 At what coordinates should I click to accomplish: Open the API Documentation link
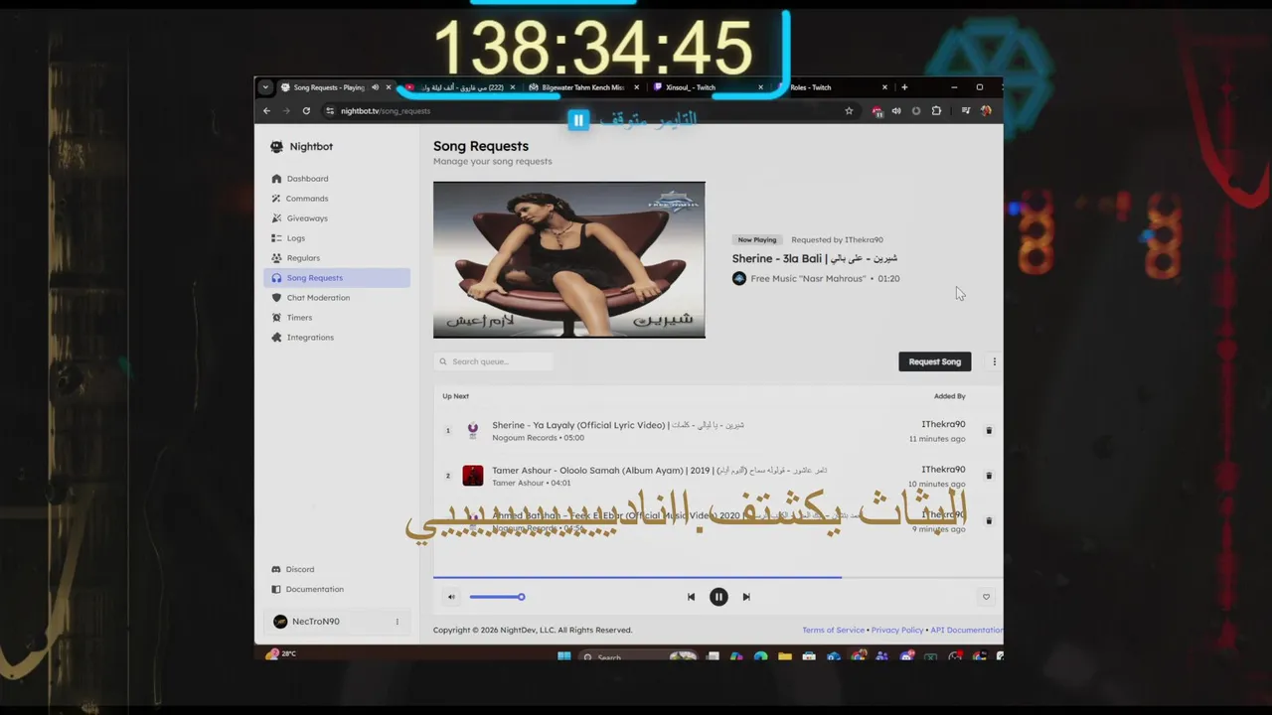click(x=966, y=630)
